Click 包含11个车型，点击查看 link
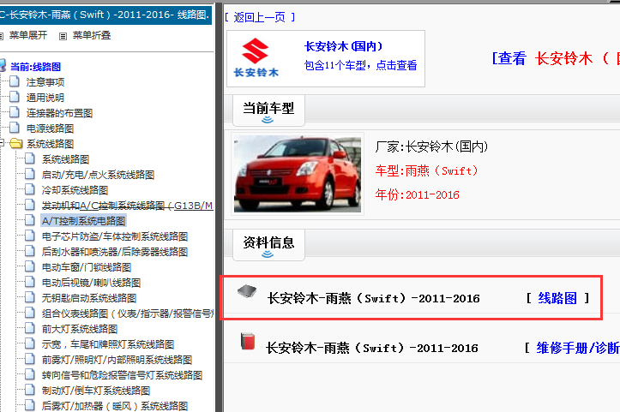The height and width of the screenshot is (412, 620). point(361,66)
